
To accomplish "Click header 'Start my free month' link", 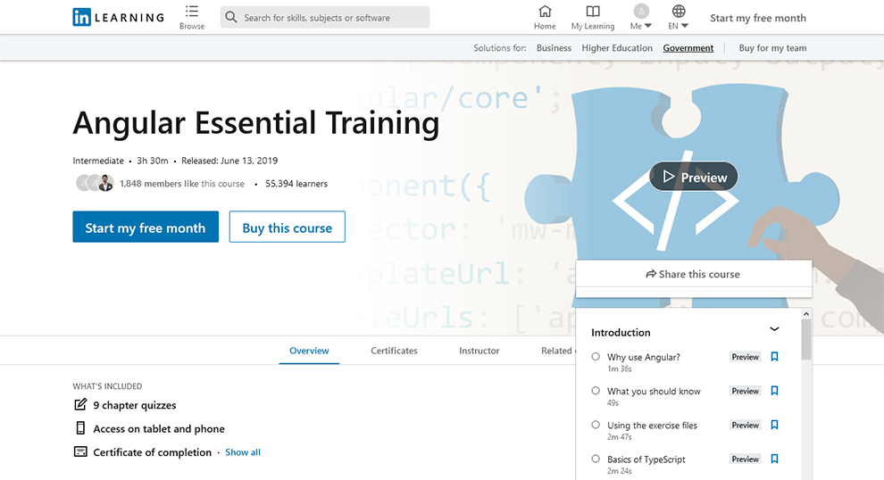I will (x=758, y=18).
